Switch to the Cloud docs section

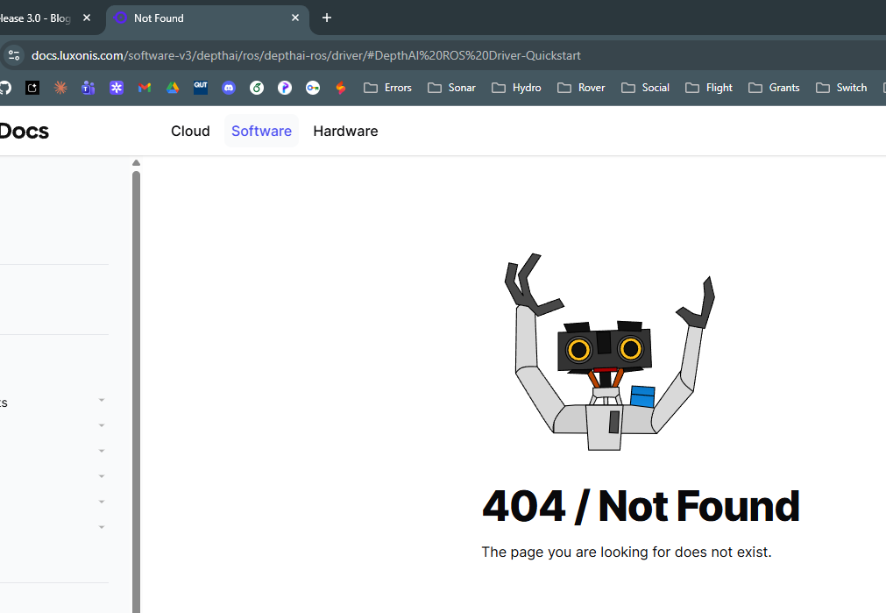[190, 131]
